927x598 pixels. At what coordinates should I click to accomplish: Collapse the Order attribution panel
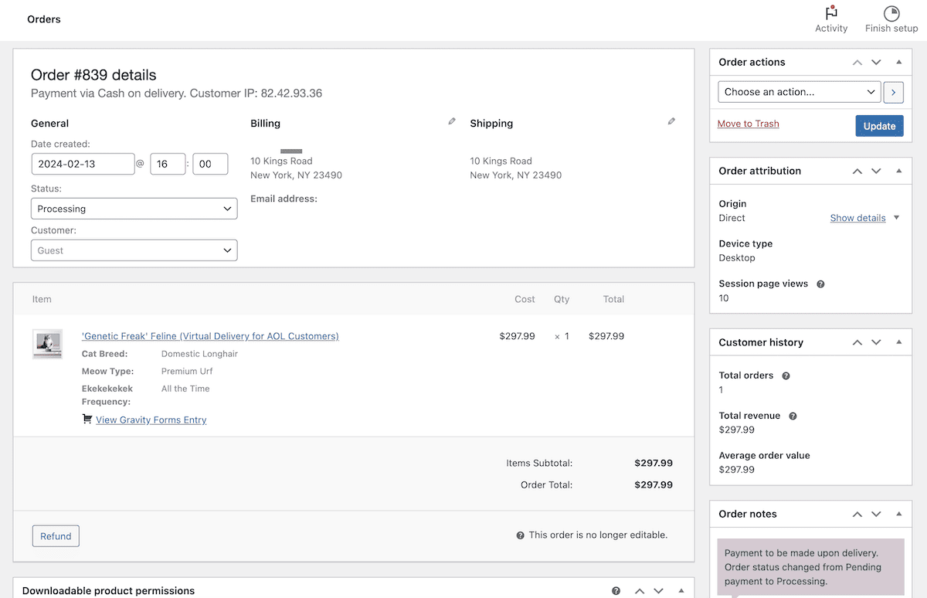[x=898, y=171]
